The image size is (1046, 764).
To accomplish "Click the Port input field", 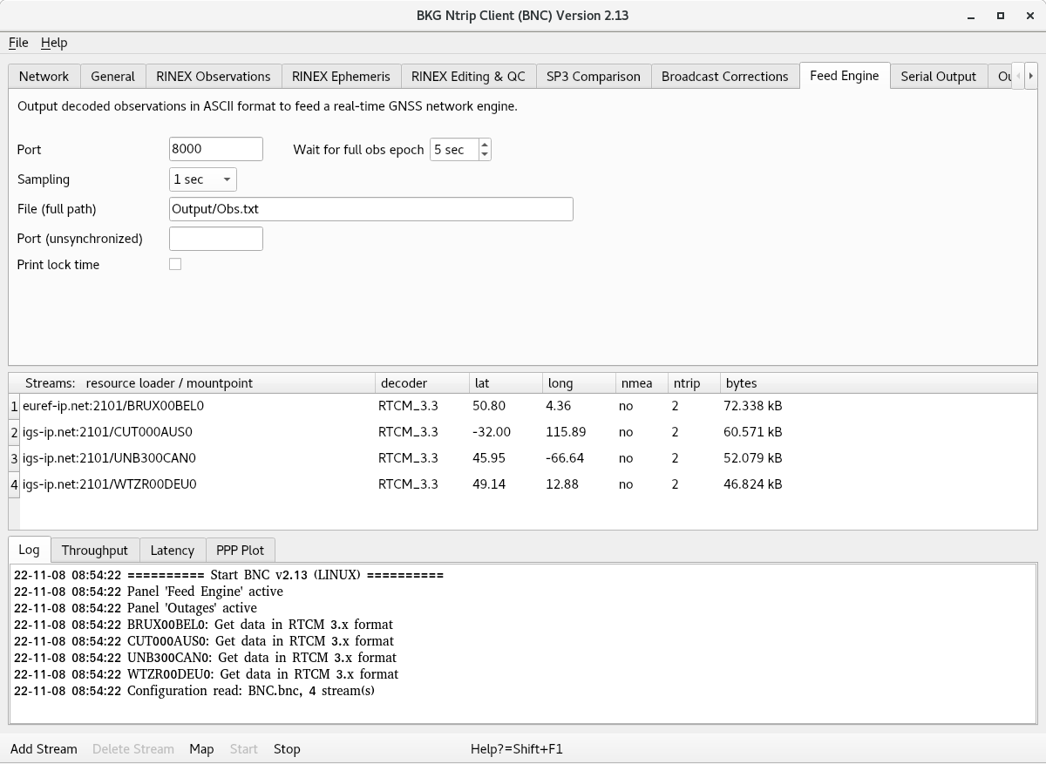I will tap(215, 149).
